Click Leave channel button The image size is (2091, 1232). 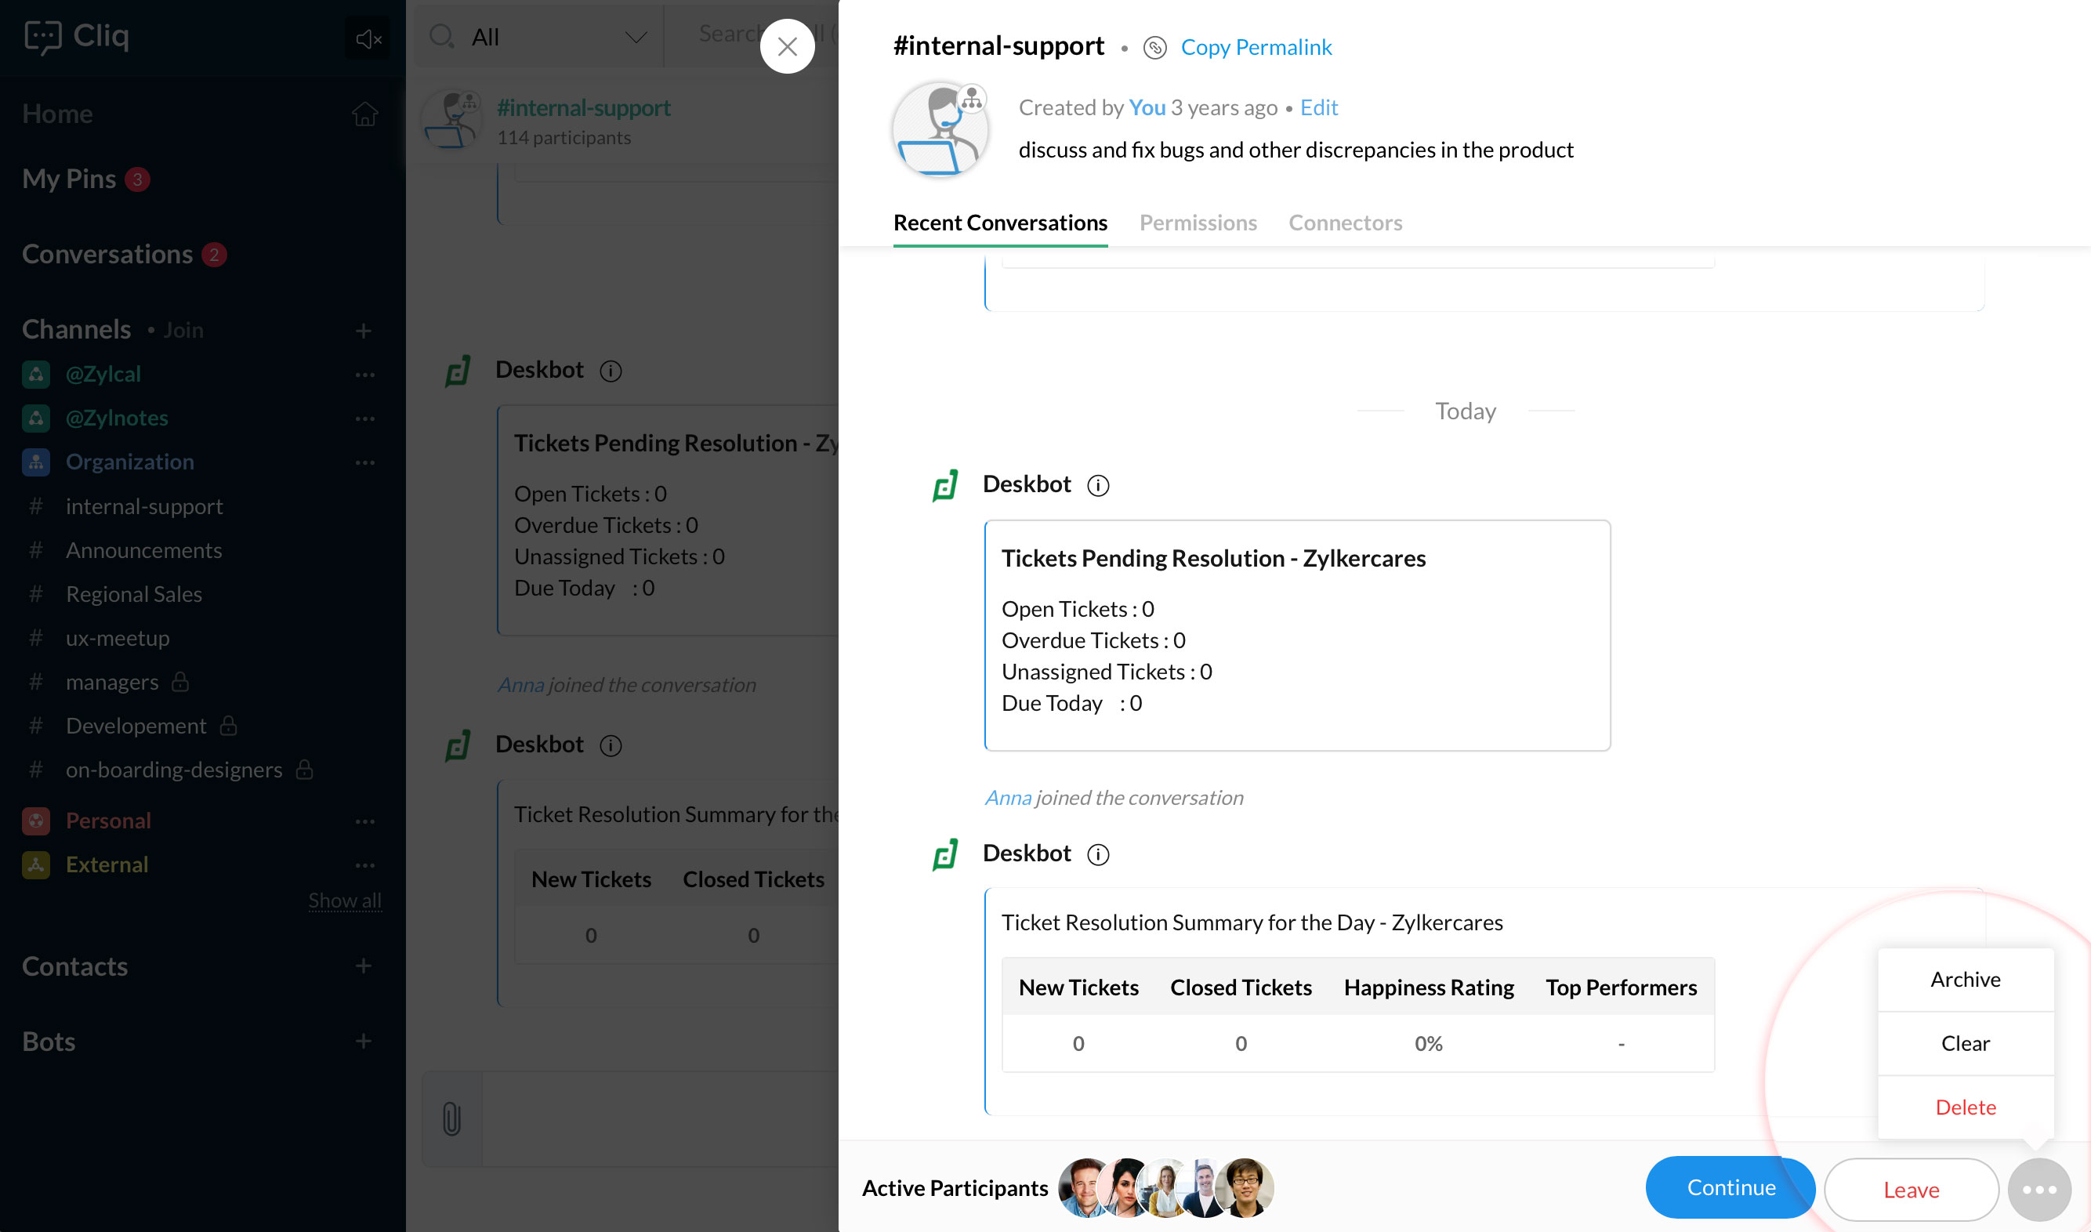coord(1911,1188)
